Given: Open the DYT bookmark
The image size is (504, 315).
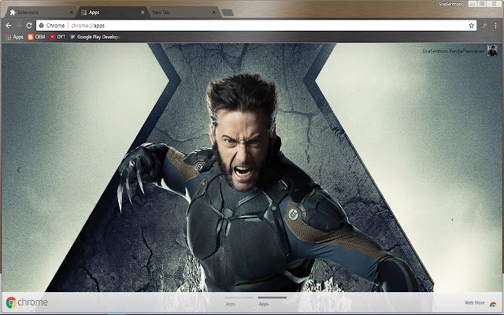Looking at the screenshot, I should point(57,37).
